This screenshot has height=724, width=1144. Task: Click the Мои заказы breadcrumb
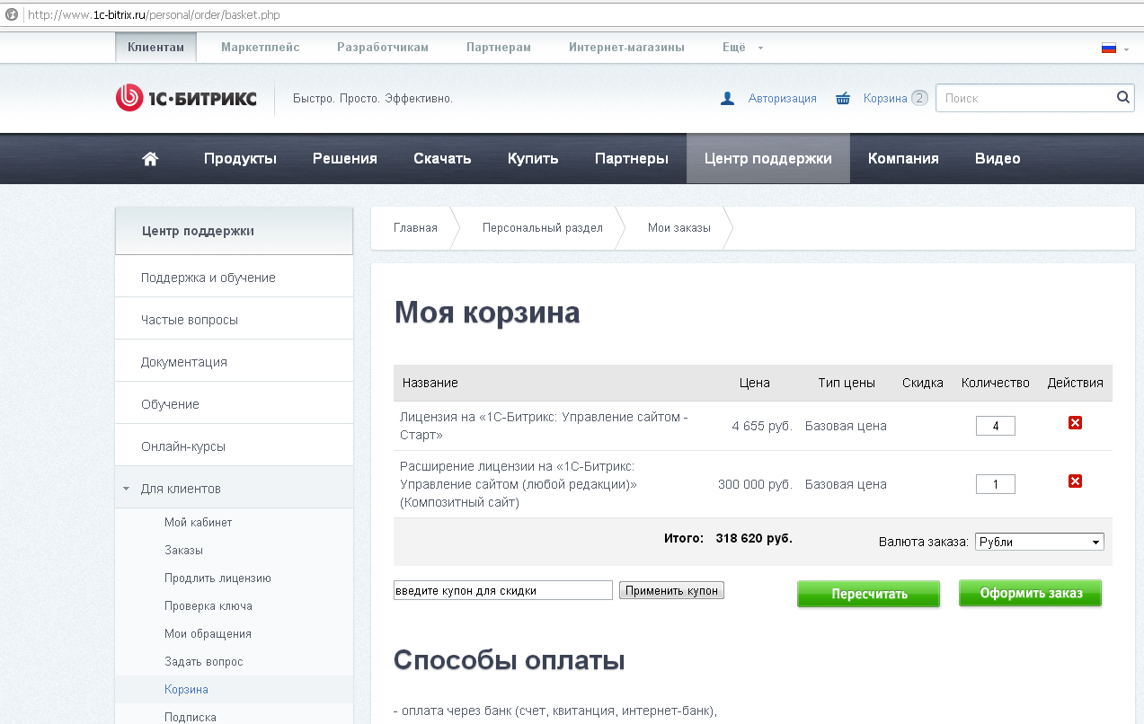[x=679, y=228]
